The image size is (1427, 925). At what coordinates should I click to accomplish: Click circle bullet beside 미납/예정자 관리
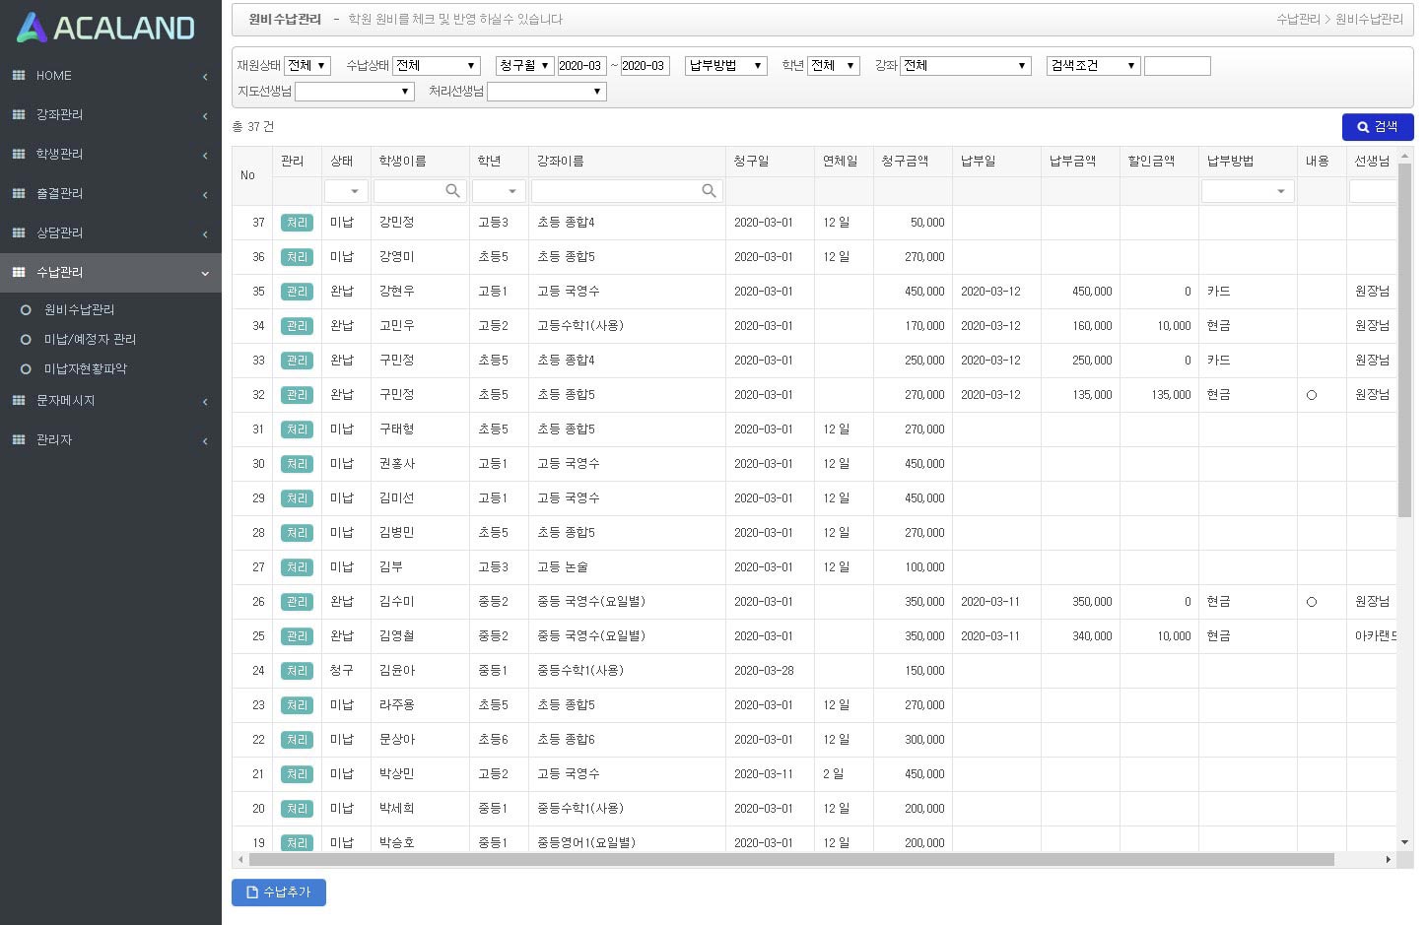point(26,340)
